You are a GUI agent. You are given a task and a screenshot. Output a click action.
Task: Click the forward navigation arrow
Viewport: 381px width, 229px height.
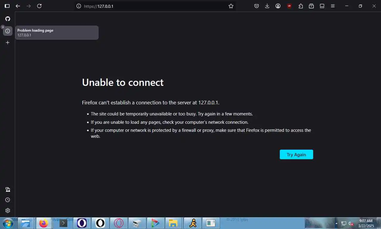(x=29, y=6)
